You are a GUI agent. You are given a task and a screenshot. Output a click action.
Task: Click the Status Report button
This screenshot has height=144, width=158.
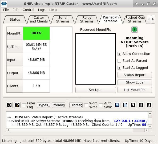tap(135, 75)
